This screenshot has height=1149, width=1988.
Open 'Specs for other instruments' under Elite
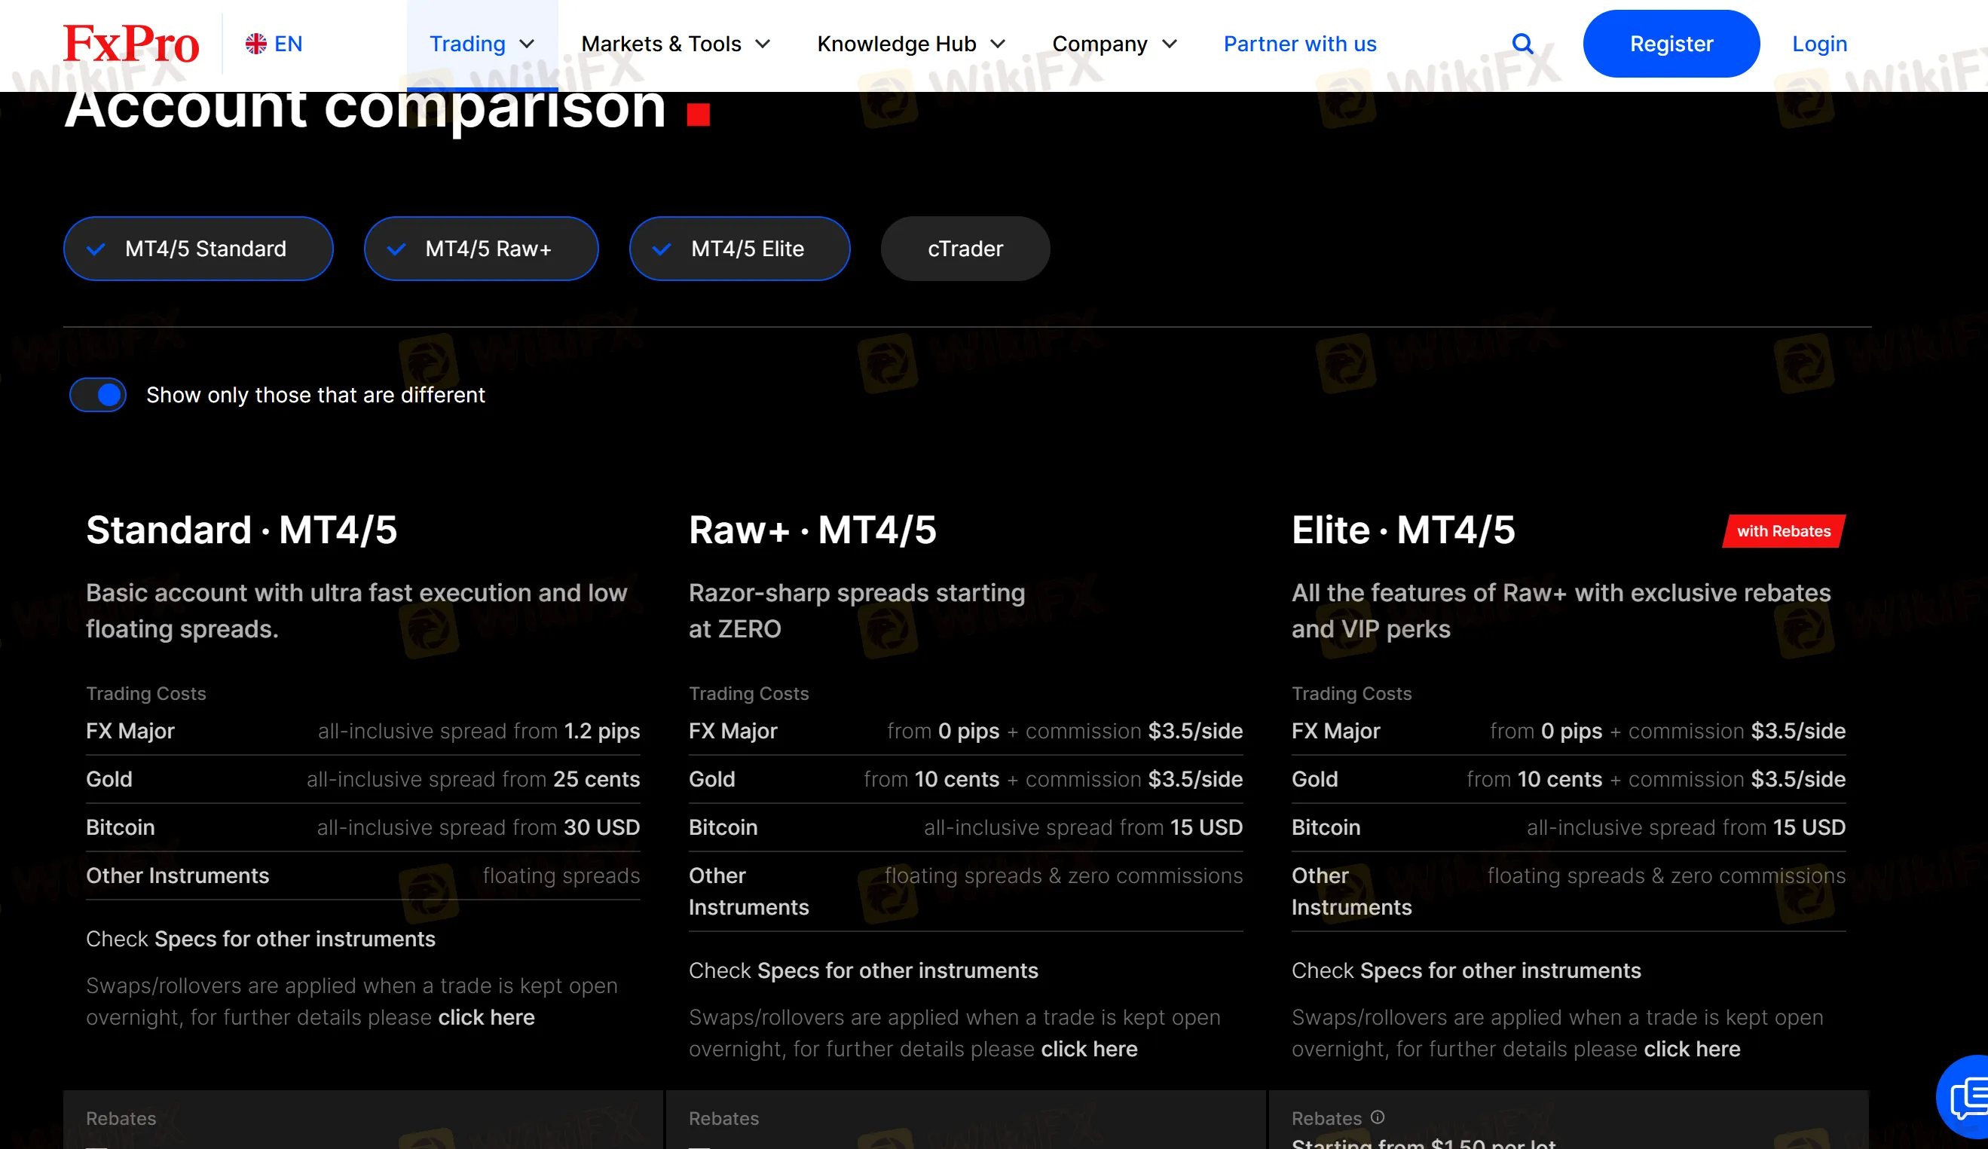pos(1500,970)
